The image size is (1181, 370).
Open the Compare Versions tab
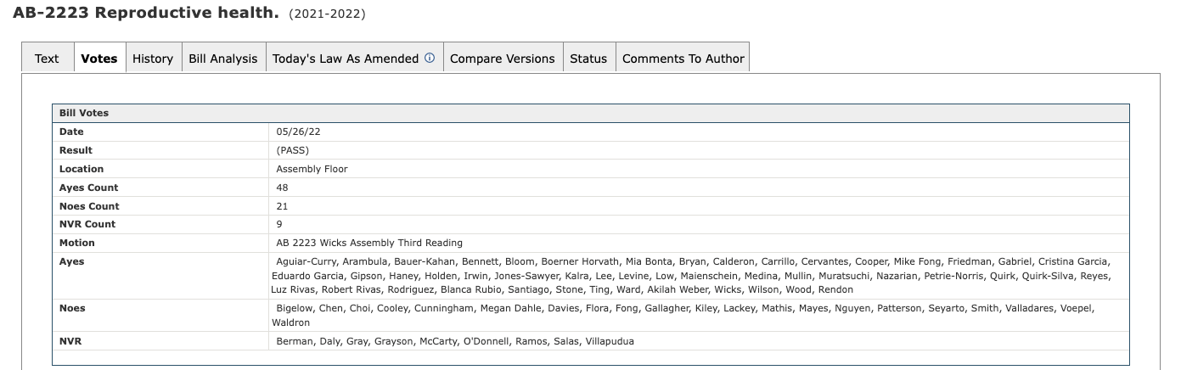point(502,59)
